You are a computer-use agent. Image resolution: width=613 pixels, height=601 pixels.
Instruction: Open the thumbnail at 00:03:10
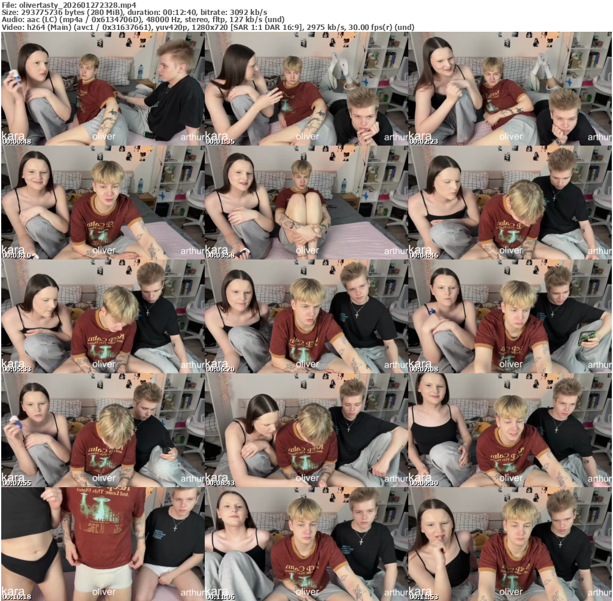103,203
